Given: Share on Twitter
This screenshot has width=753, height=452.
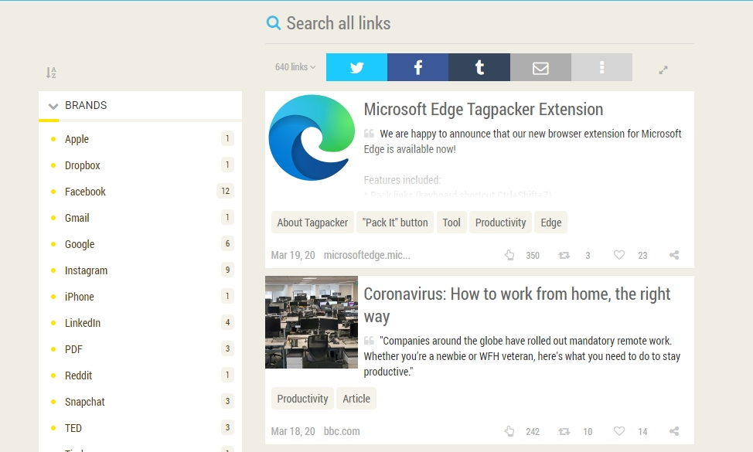Looking at the screenshot, I should [357, 67].
